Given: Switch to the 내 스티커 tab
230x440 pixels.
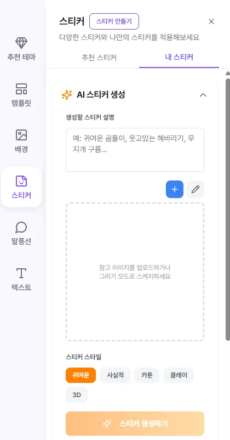Looking at the screenshot, I should [x=179, y=58].
